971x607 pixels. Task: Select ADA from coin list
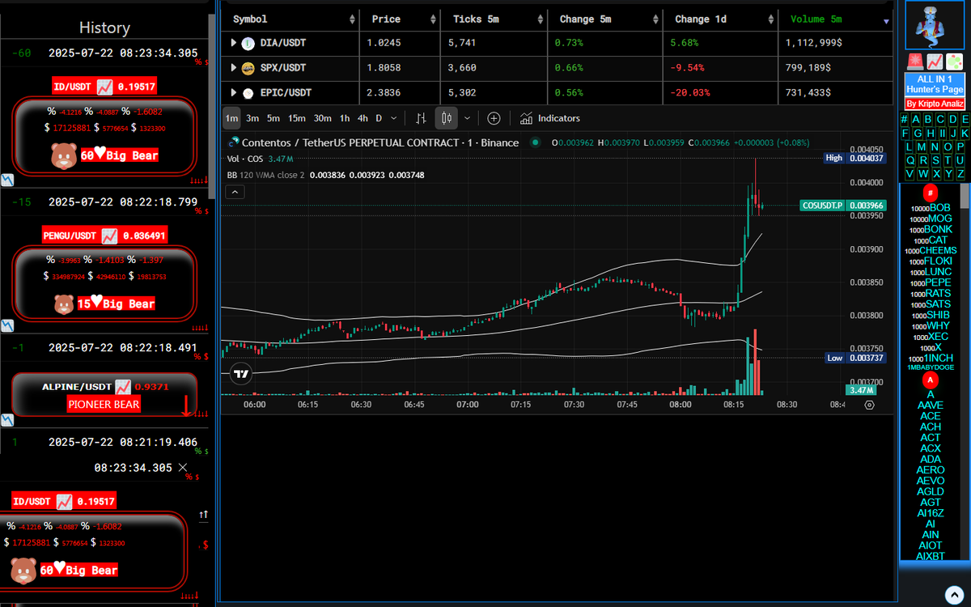pos(931,459)
